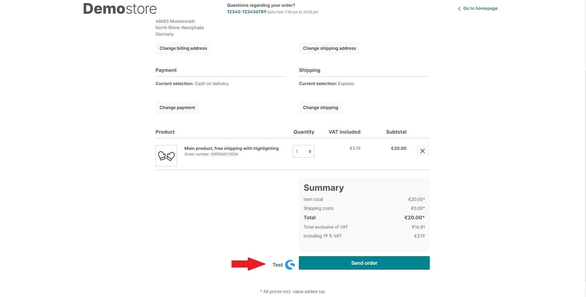Click the back chevron beside Go to homepage
Viewport: 586px width, 297px height.
(x=459, y=9)
